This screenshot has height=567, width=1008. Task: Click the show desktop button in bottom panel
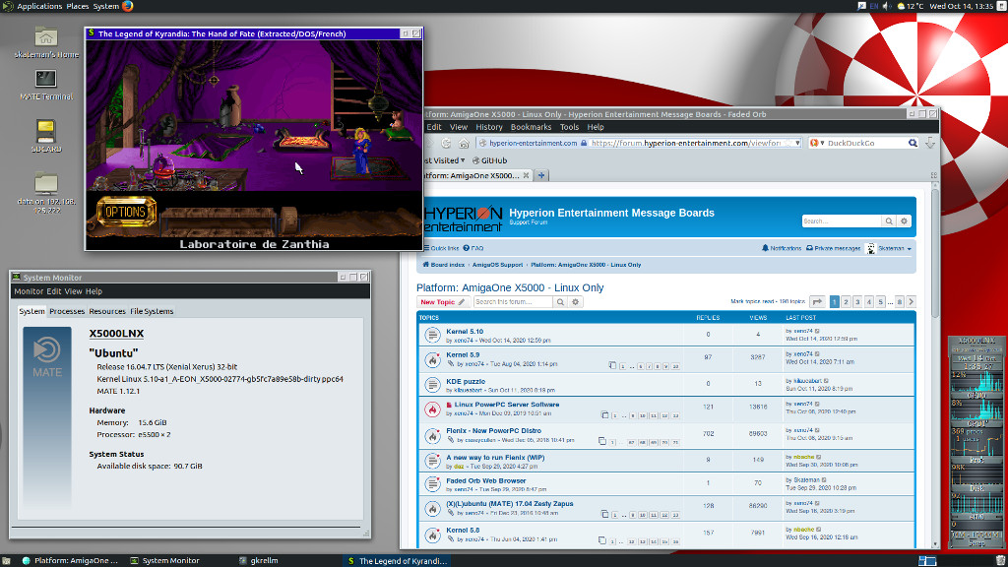tap(5, 561)
